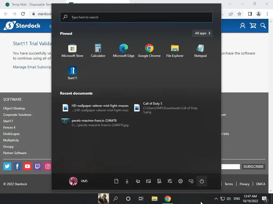Open the notification center icon
Screen dimensions: 273x204
[x=264, y=199]
